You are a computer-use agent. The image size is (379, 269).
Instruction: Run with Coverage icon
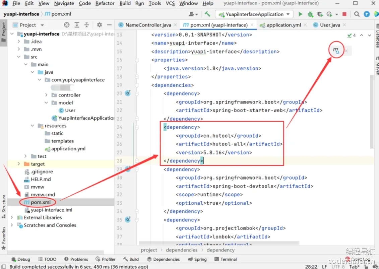point(320,14)
